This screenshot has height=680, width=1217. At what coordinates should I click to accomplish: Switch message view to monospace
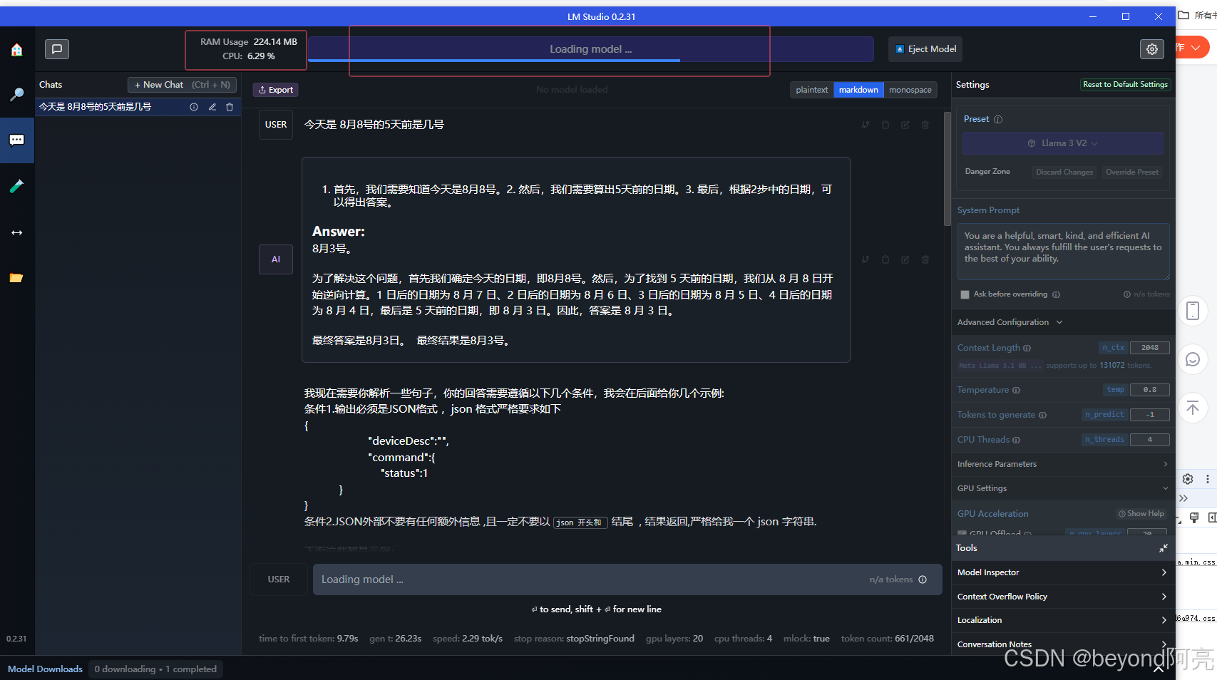tap(910, 90)
